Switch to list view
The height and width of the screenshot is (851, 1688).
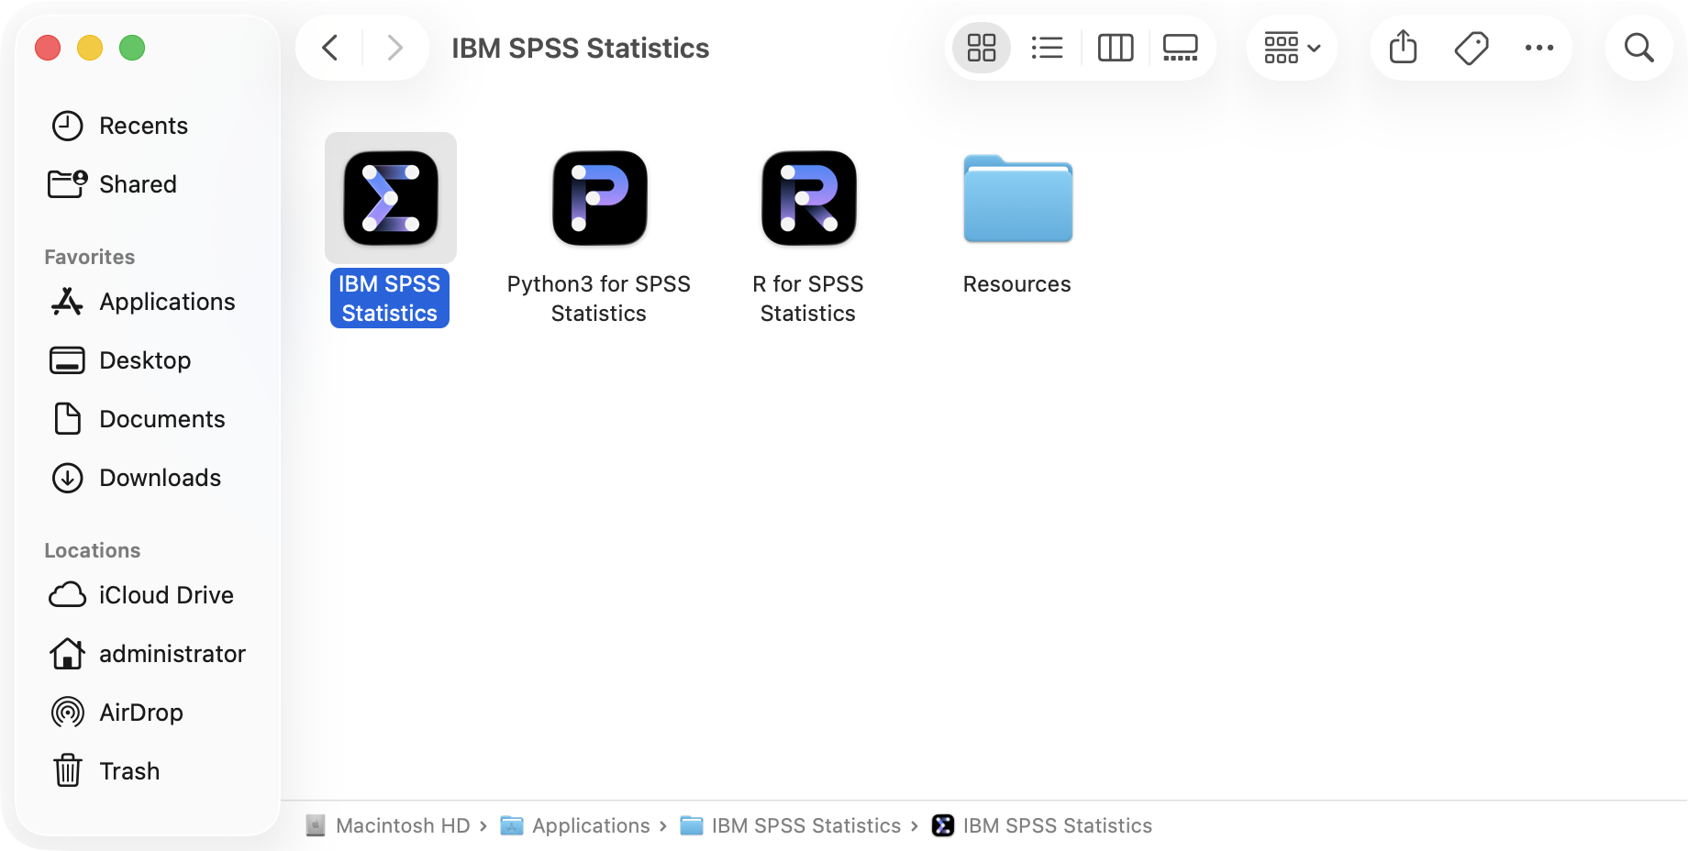pos(1047,48)
